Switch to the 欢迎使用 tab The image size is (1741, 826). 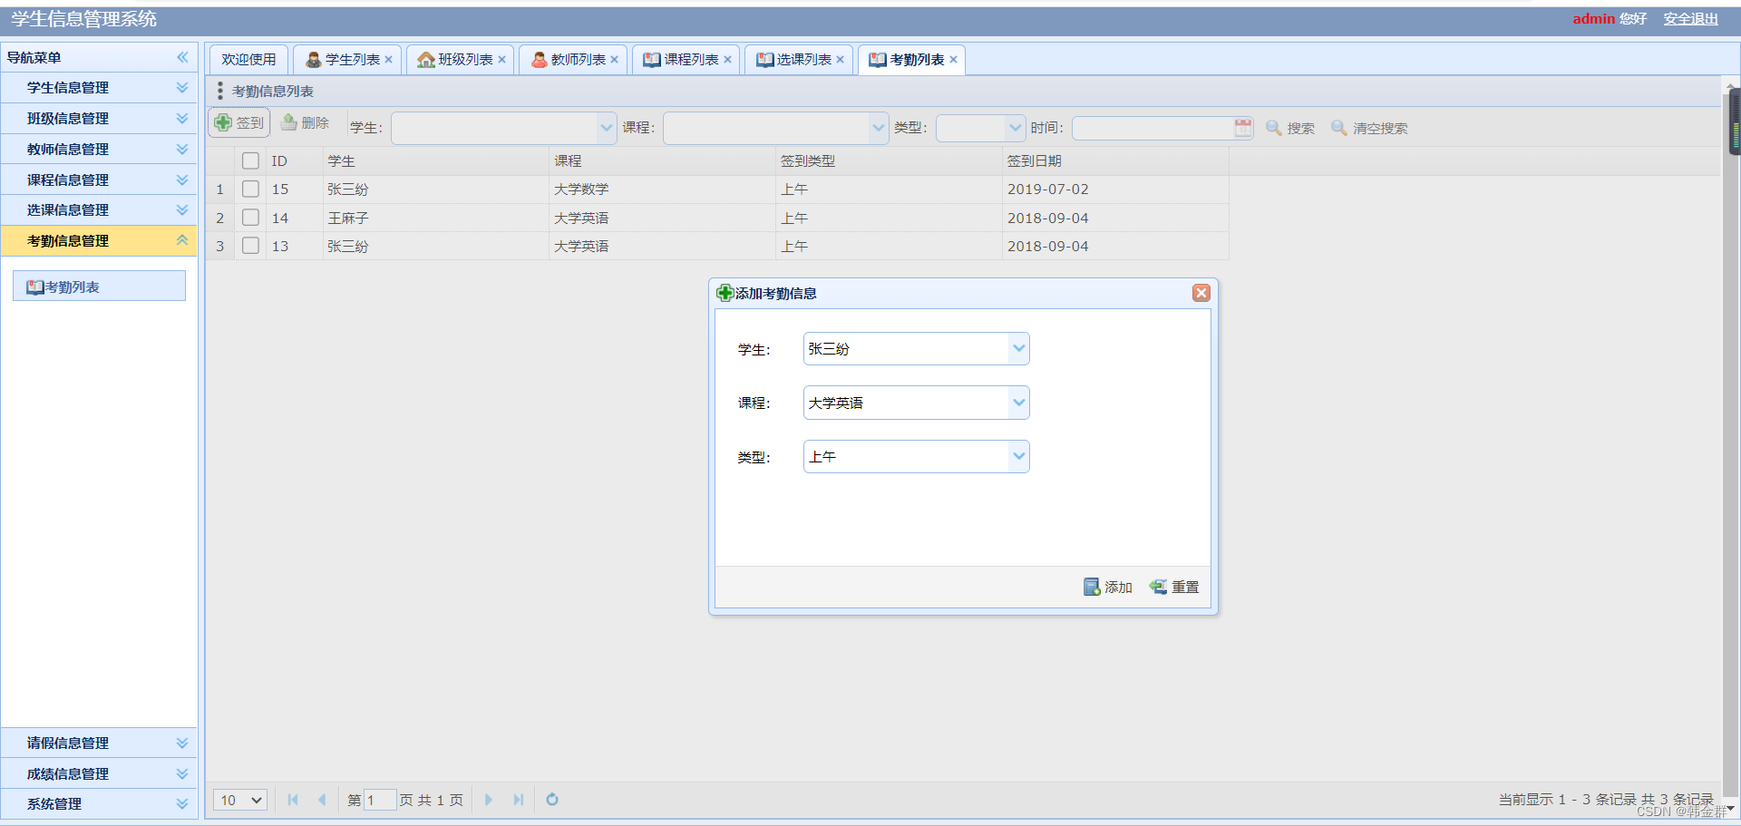tap(248, 59)
